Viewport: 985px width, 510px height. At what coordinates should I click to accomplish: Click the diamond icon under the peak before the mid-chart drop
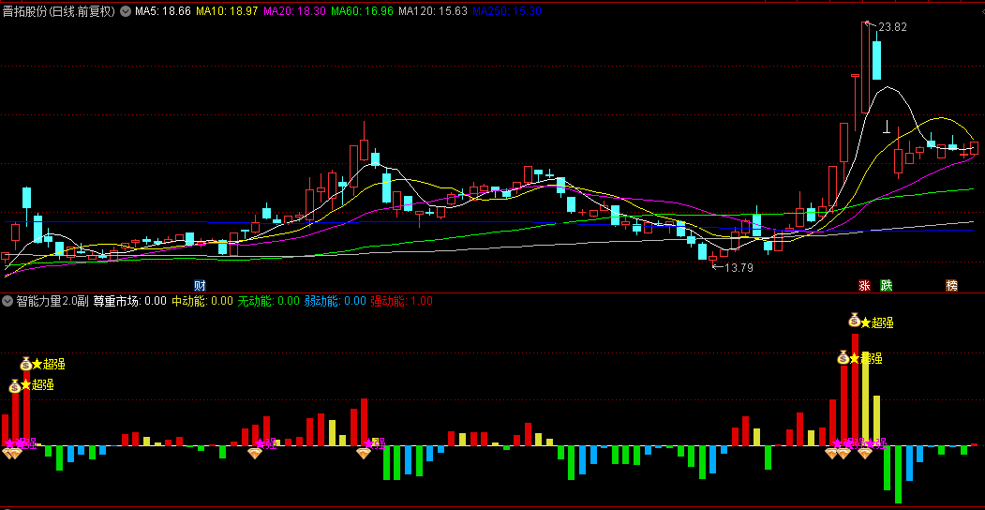click(365, 454)
